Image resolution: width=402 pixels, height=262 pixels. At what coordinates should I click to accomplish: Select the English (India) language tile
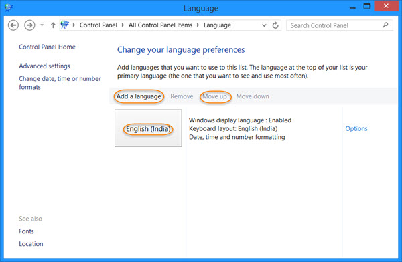click(148, 128)
